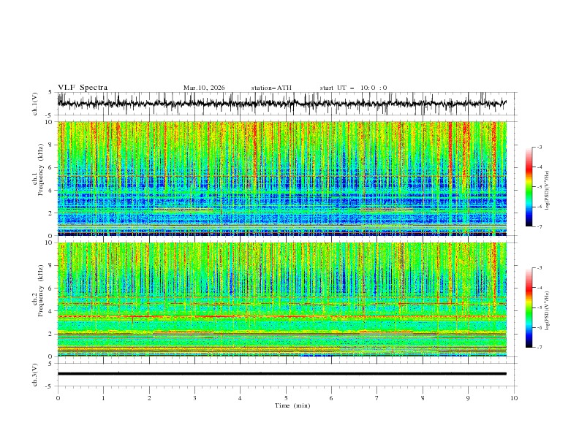The height and width of the screenshot is (447, 579).
Task: Click the ch.2 spectrogram color scale bar
Action: pyautogui.click(x=529, y=307)
